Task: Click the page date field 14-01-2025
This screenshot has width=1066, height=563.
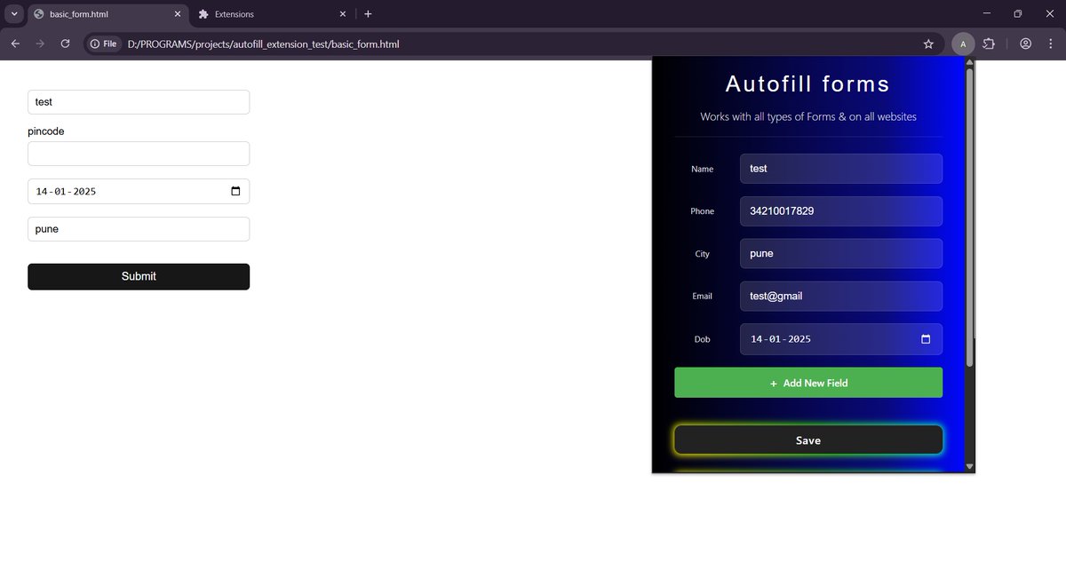Action: pos(139,191)
